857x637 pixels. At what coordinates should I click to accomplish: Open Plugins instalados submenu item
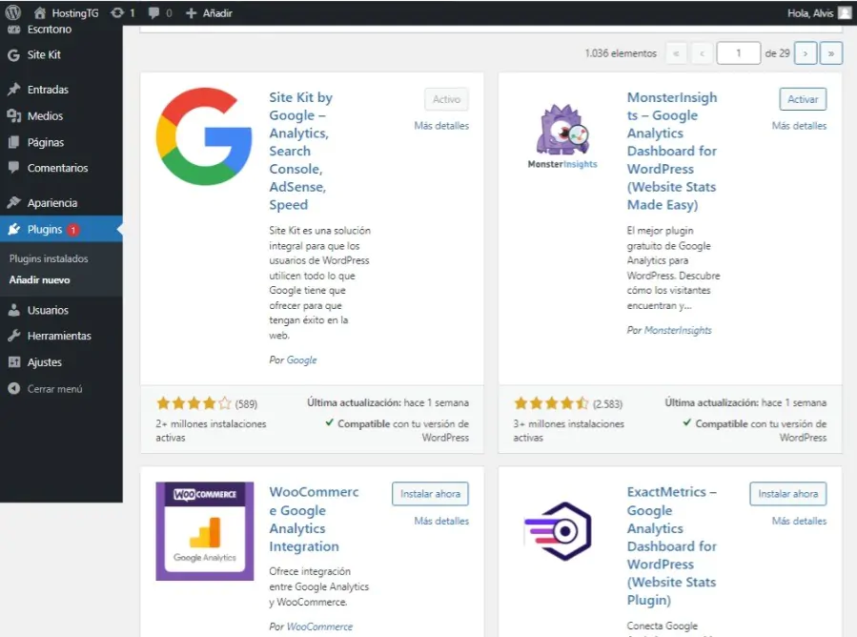[48, 258]
